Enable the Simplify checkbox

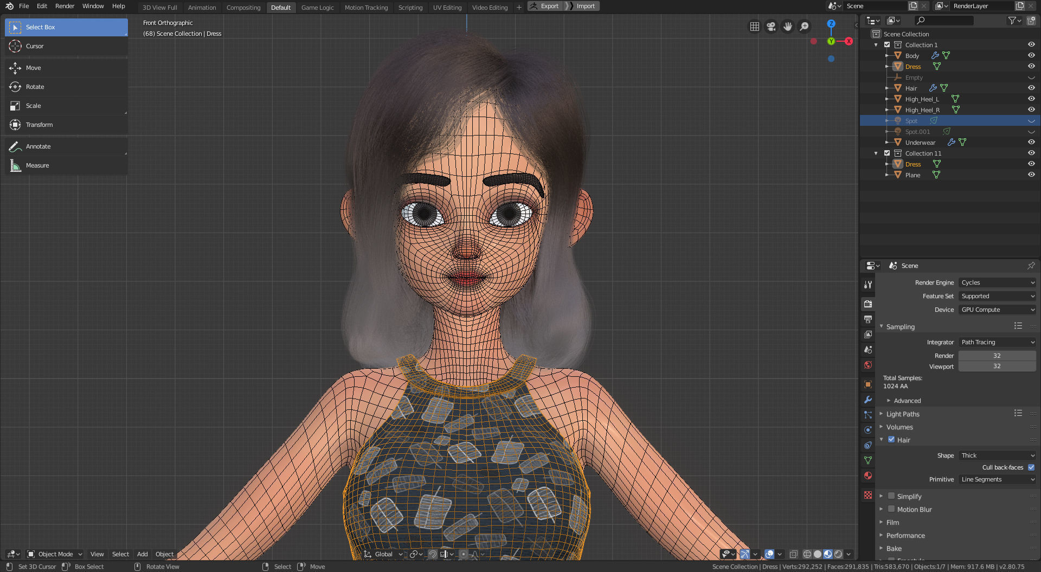891,496
